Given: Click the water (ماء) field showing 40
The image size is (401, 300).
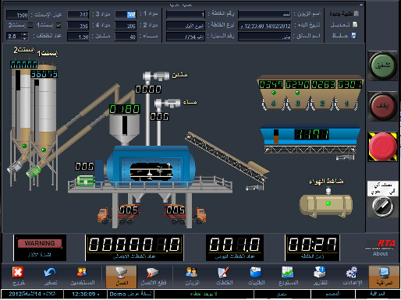Looking at the screenshot, I should click(126, 37).
